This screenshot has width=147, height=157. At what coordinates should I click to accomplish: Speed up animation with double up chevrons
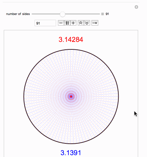click(x=81, y=23)
